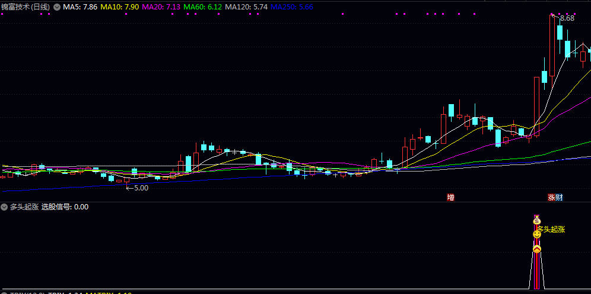Open the red 增 event marker
The width and height of the screenshot is (591, 294).
450,198
